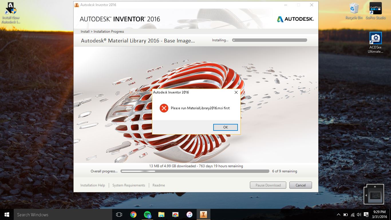Open the Installation Help link
Viewport: 391px width, 220px height.
pos(93,185)
